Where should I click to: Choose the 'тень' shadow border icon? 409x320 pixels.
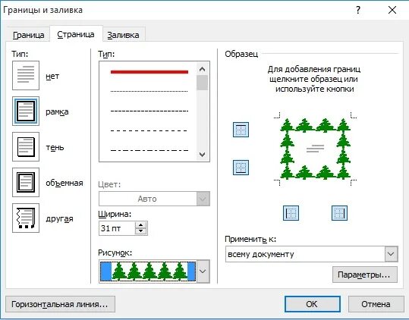[26, 146]
